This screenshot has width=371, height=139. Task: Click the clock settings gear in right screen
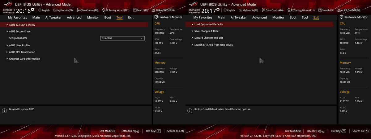click(218, 10)
